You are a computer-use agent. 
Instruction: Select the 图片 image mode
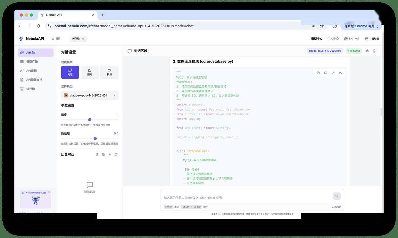pyautogui.click(x=90, y=72)
